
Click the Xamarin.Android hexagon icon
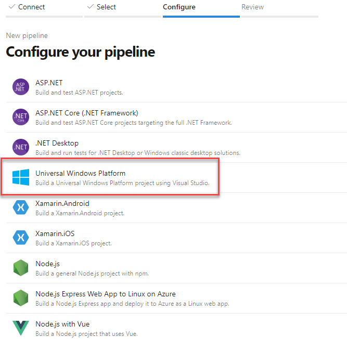[x=21, y=207]
